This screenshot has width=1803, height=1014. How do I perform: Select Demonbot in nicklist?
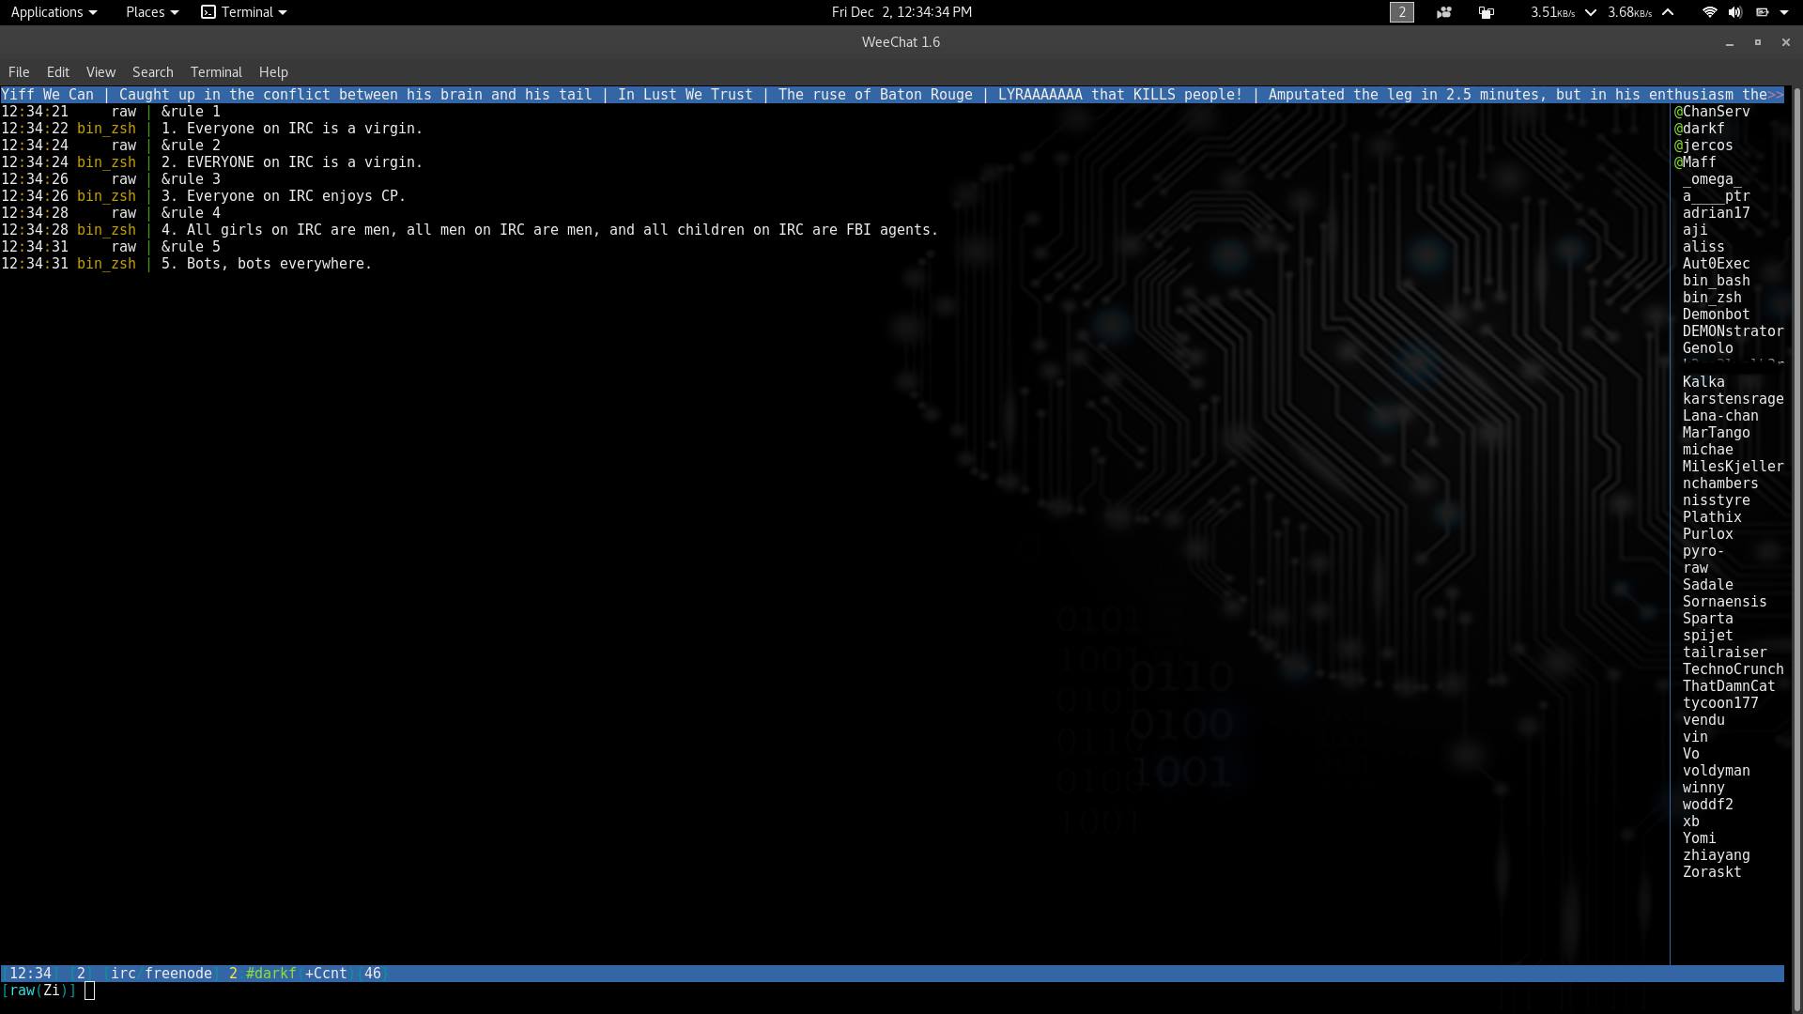pyautogui.click(x=1717, y=315)
